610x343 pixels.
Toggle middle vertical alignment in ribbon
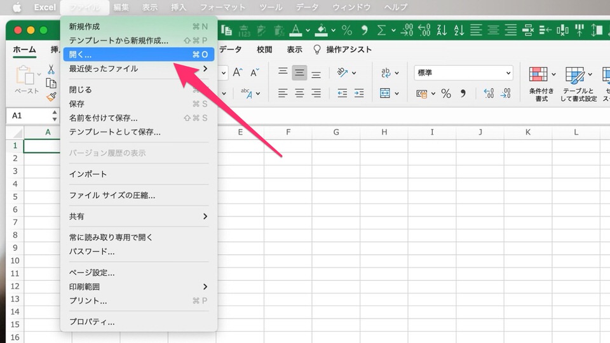point(299,72)
